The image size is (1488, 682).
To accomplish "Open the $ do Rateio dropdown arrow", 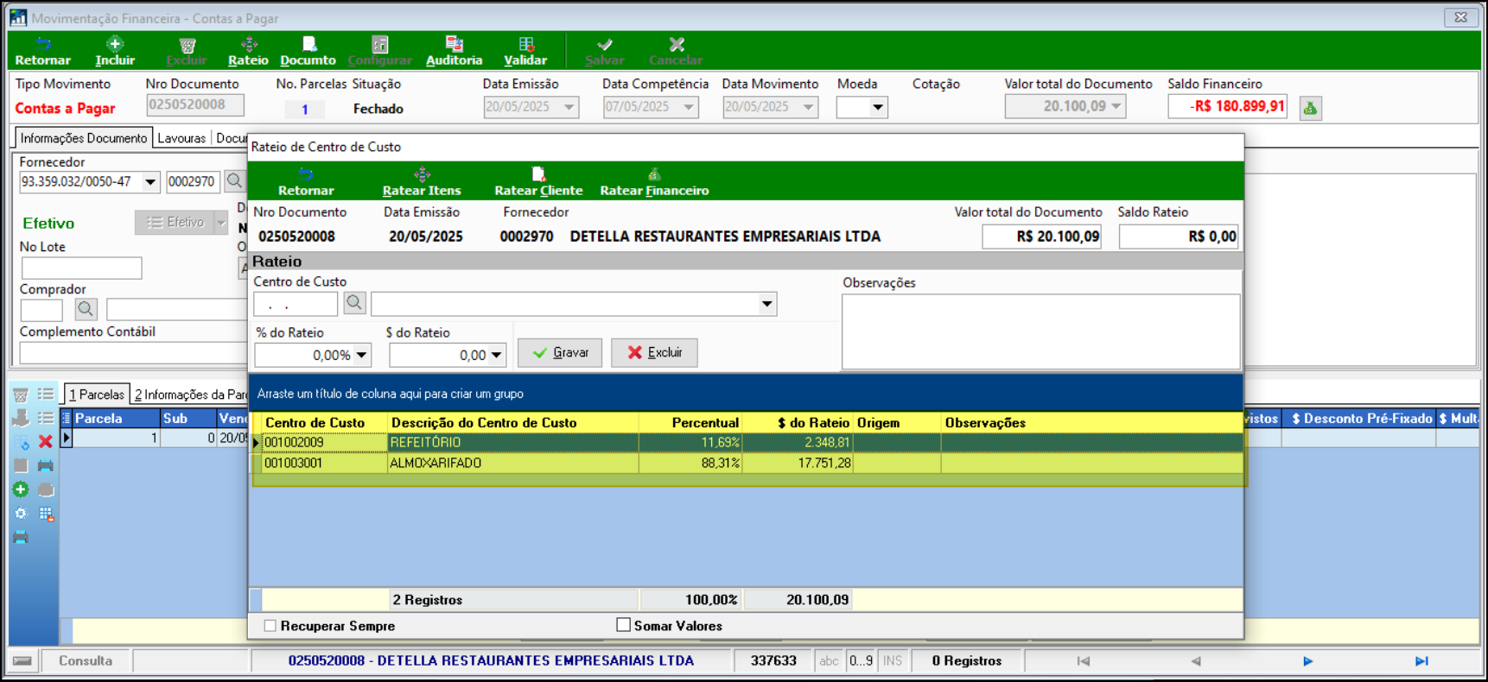I will (x=496, y=355).
